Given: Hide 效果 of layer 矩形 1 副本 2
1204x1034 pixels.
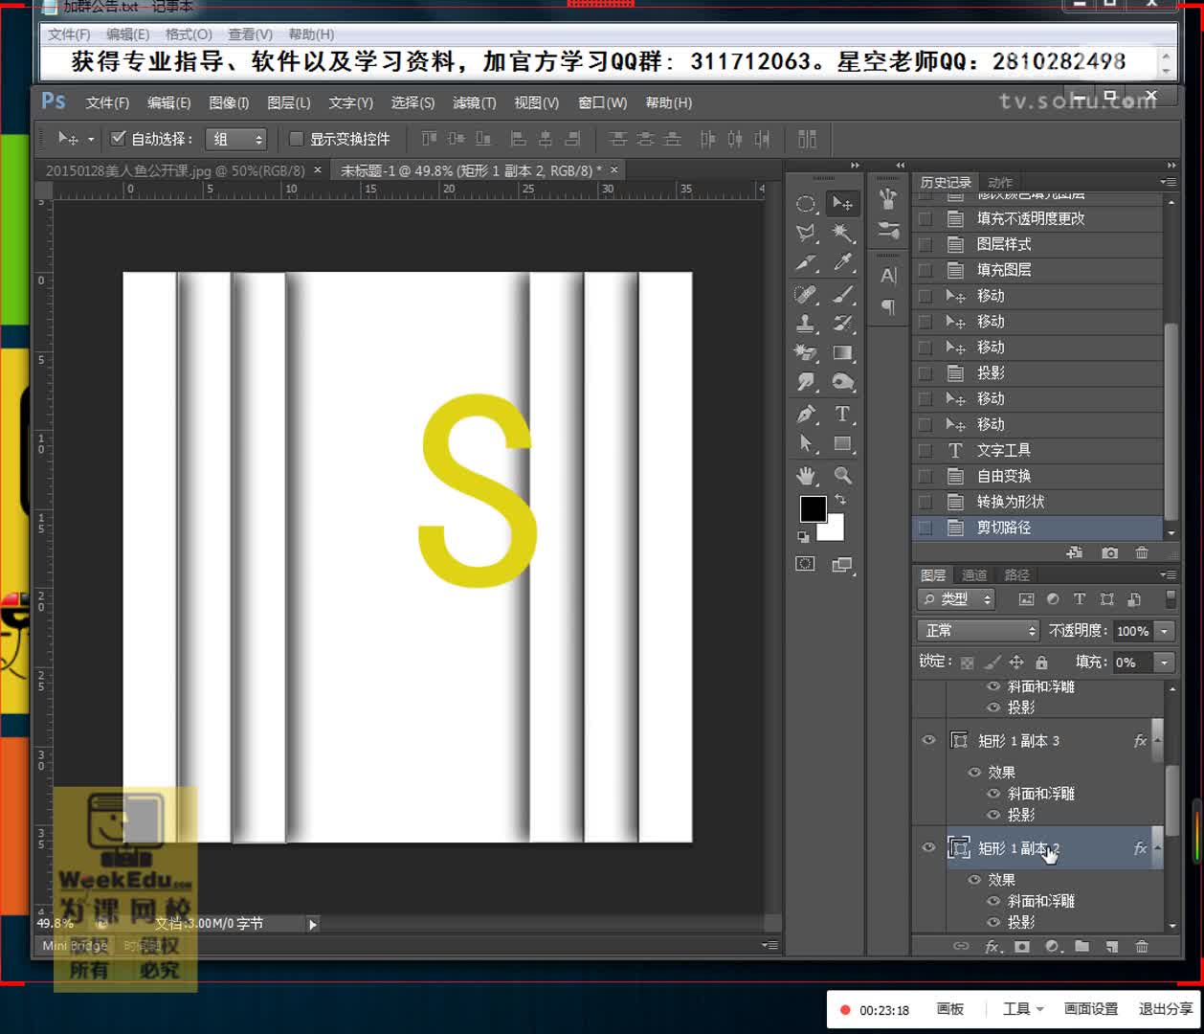Looking at the screenshot, I should [x=974, y=879].
